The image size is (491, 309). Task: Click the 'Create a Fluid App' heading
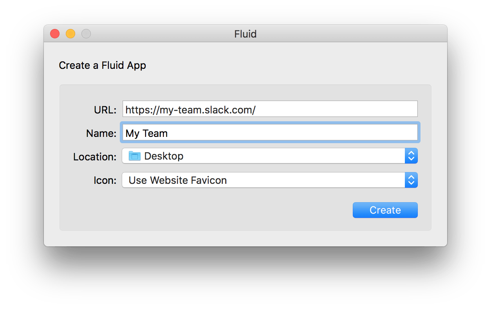click(x=102, y=65)
